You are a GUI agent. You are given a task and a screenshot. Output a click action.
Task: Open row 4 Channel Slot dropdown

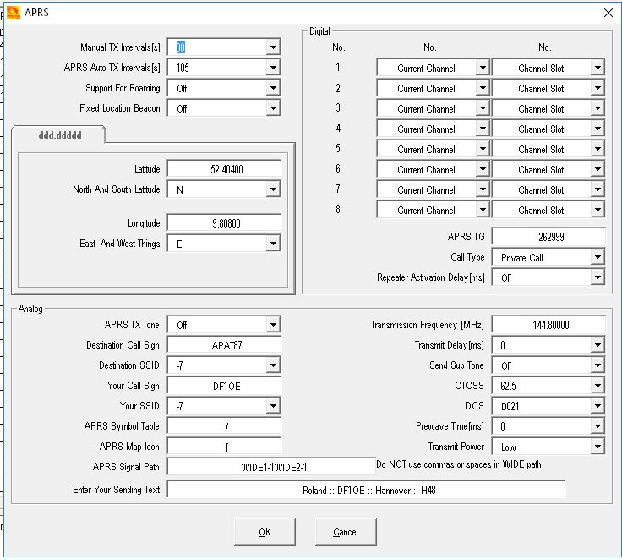(597, 129)
